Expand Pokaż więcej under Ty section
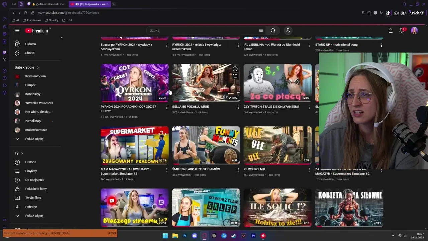Image resolution: width=428 pixels, height=241 pixels. 34,216
